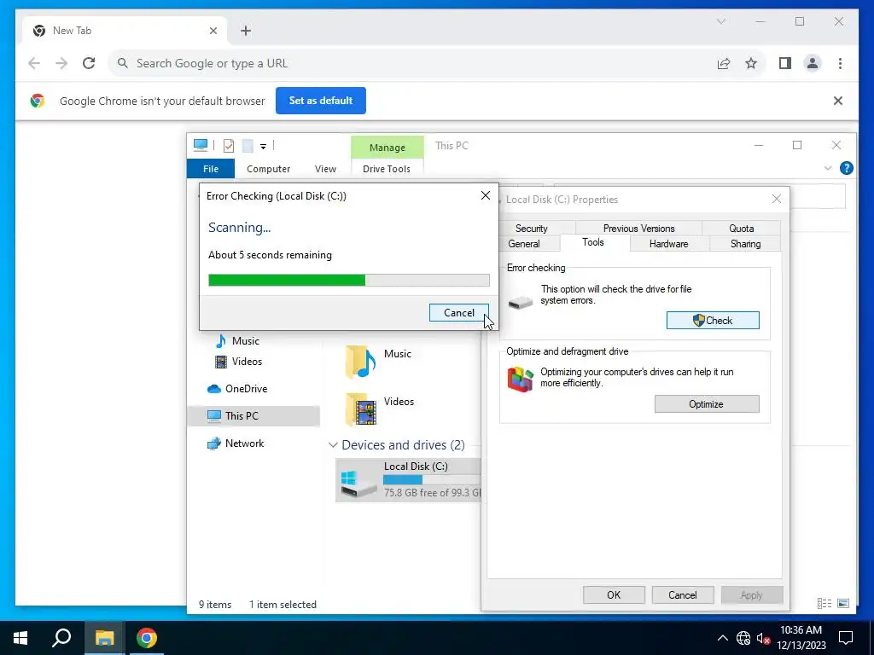Click the Chrome share page icon
This screenshot has width=874, height=655.
click(x=724, y=63)
